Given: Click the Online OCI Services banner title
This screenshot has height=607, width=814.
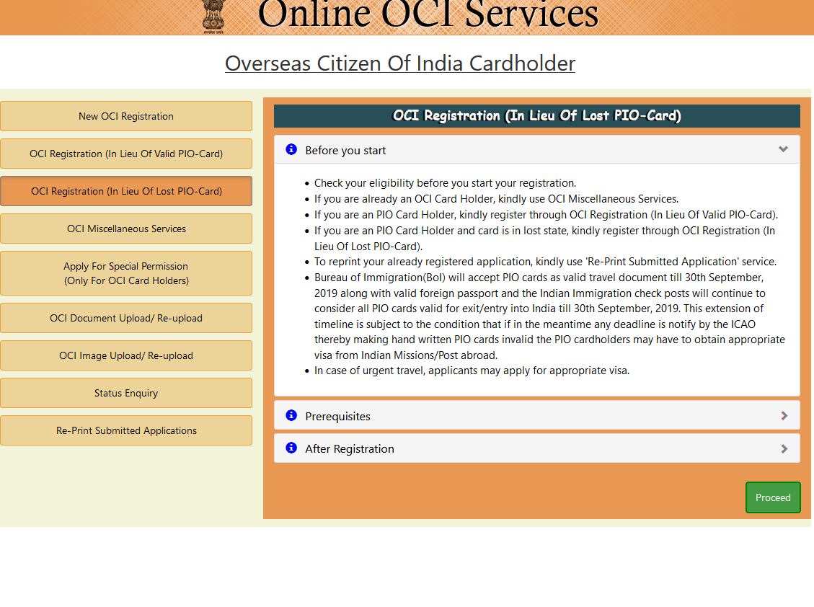Looking at the screenshot, I should 428,14.
